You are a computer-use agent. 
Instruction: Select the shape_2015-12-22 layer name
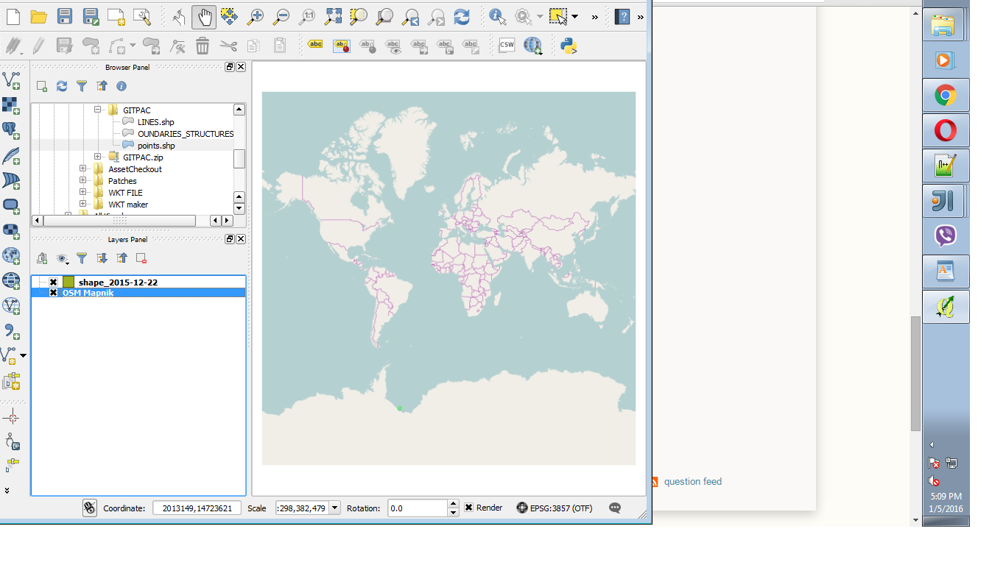[x=118, y=282]
